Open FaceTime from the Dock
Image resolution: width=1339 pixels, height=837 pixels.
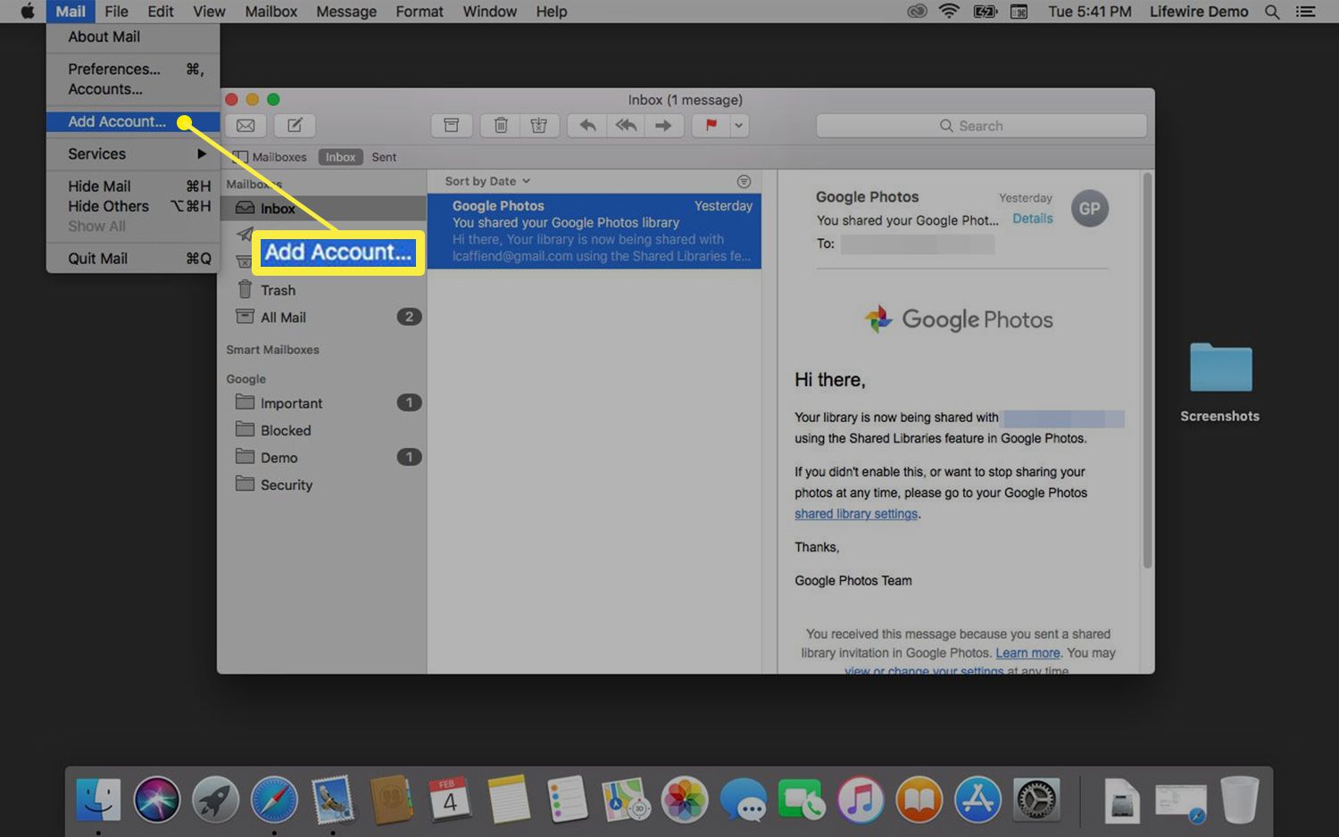point(802,799)
